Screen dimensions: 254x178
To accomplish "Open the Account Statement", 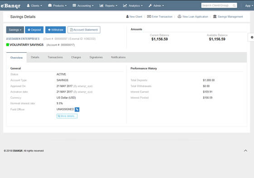I will point(84,30).
